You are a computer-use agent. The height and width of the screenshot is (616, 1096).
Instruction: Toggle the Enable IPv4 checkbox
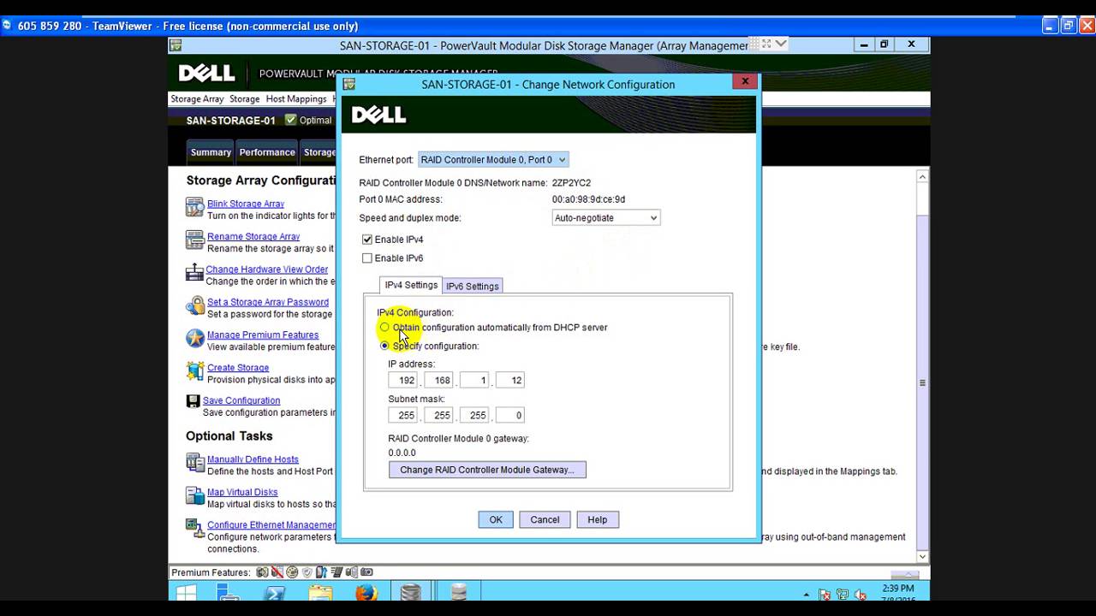(x=367, y=240)
